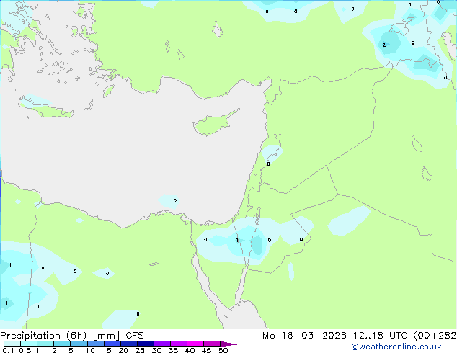Select the legend swatch between 1 and 2
Image resolution: width=457 pixels, height=353 pixels.
coord(45,344)
